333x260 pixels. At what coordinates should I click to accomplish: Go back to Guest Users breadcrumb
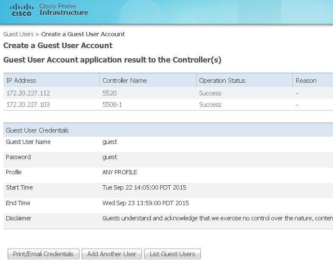pyautogui.click(x=18, y=34)
